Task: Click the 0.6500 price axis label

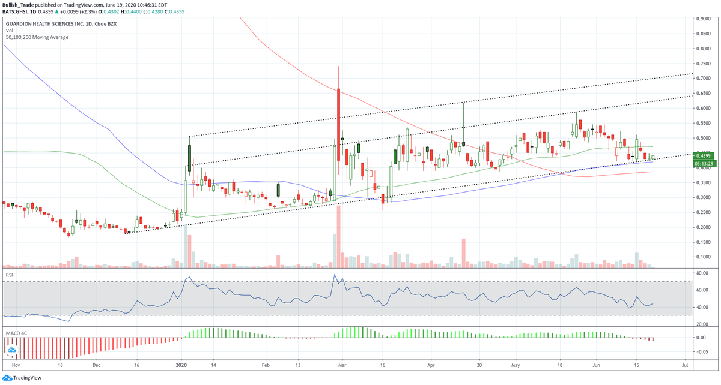Action: [x=702, y=93]
